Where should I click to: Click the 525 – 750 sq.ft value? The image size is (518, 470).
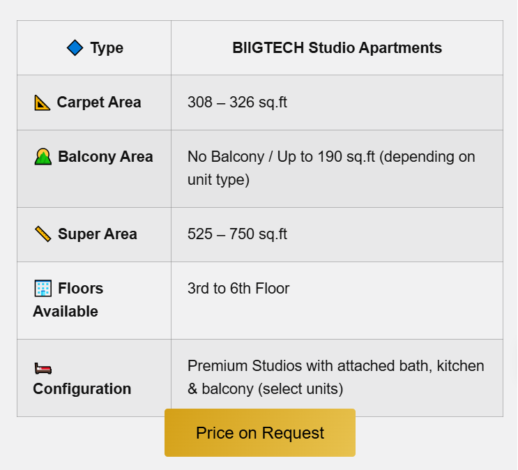coord(237,234)
